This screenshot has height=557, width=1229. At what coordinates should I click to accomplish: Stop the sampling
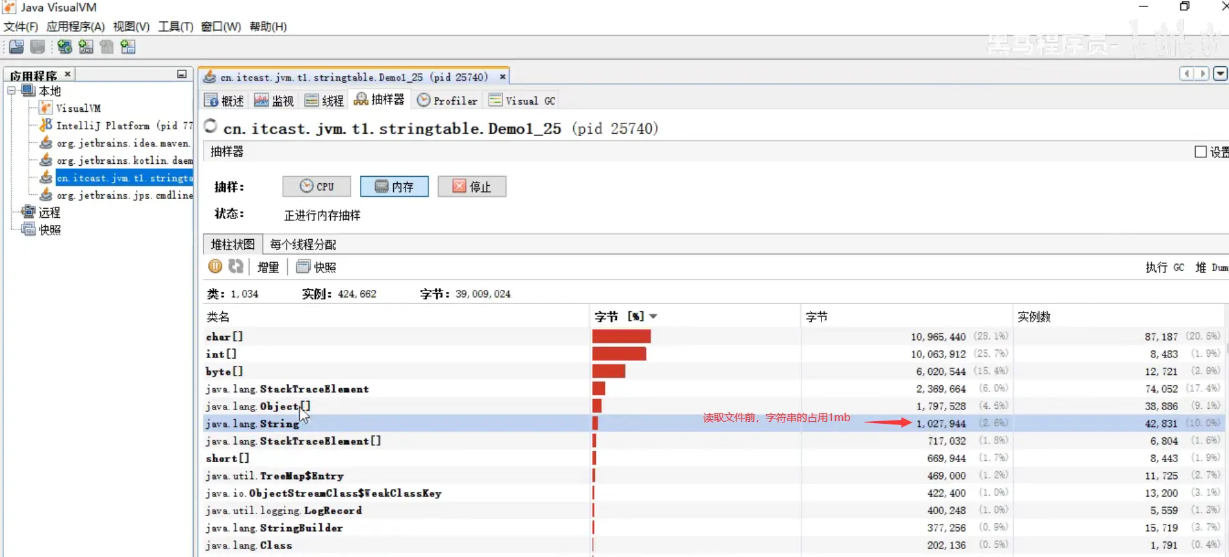472,187
